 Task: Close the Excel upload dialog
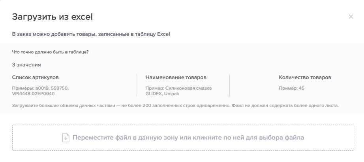(351, 17)
